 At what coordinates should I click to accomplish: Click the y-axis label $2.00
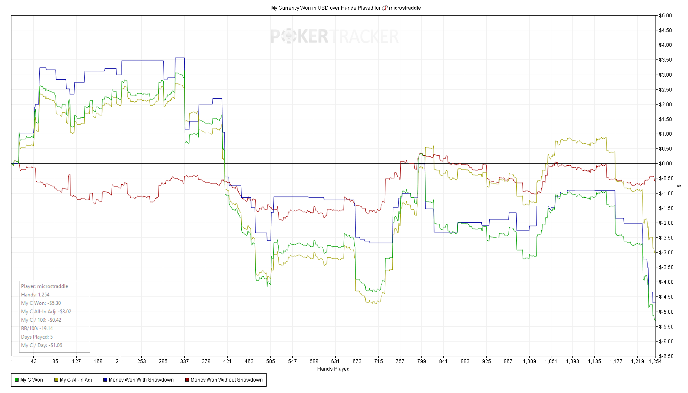click(665, 105)
